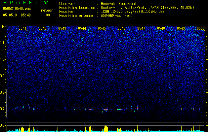
Task: Click the A504HB(yagi 4el) antenna text
Action: point(117,16)
